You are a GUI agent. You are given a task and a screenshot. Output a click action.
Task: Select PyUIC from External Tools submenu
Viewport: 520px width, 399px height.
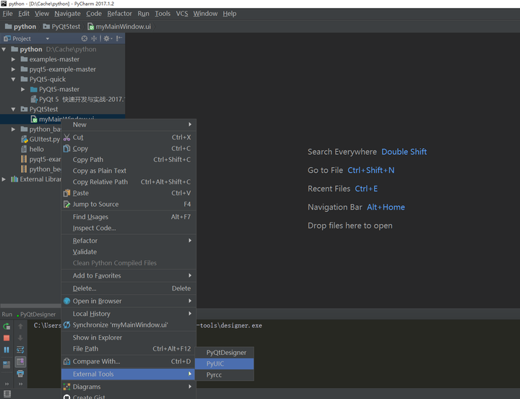(x=225, y=364)
